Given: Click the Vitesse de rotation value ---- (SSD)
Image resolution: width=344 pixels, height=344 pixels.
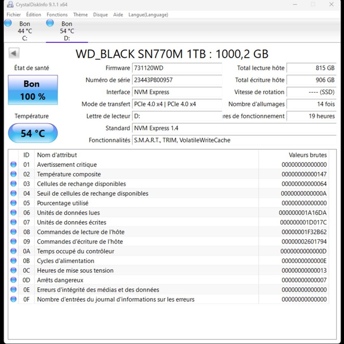Looking at the screenshot, I should [x=311, y=92].
